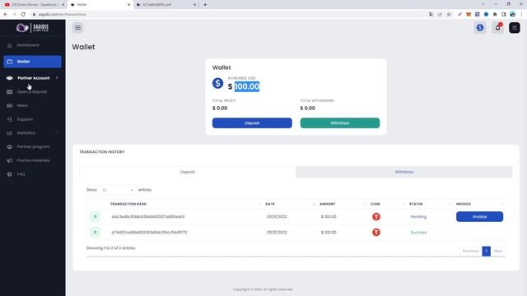Image resolution: width=527 pixels, height=296 pixels.
Task: Go back in browser history
Action: point(6,15)
